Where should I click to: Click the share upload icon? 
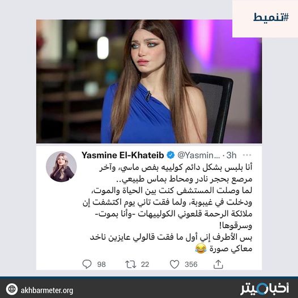coord(218,264)
